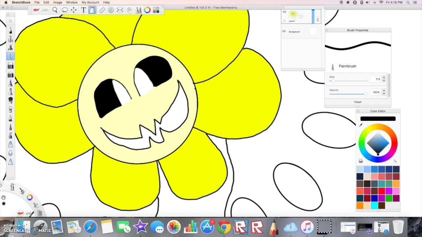Click the Opacity value field showing 100%

click(x=376, y=92)
